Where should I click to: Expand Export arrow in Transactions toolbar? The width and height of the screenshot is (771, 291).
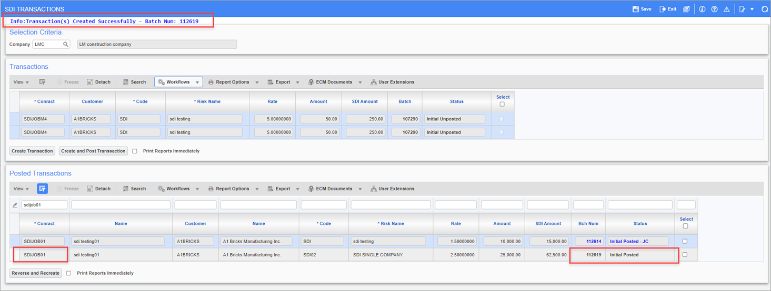pos(297,82)
